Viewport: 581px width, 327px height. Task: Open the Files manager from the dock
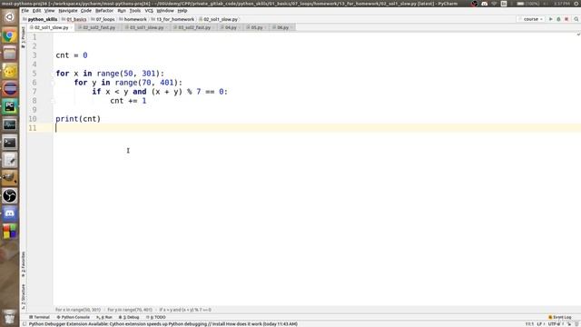(10, 54)
